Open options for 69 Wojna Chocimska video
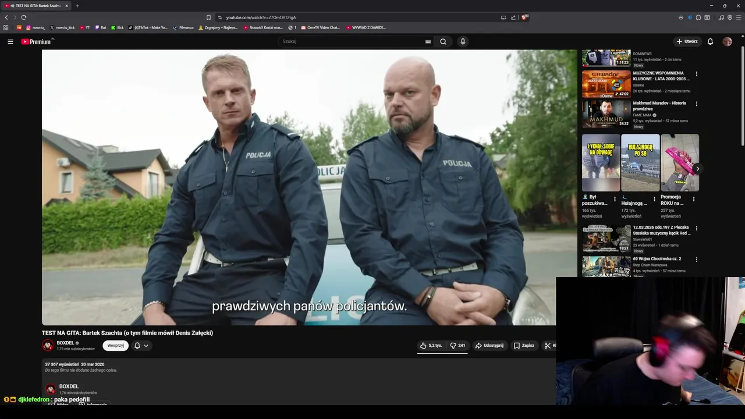Image resolution: width=745 pixels, height=419 pixels. (696, 260)
